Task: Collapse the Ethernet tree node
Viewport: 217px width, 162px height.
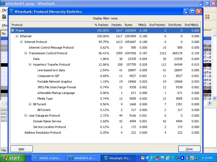Action: [x=17, y=36]
